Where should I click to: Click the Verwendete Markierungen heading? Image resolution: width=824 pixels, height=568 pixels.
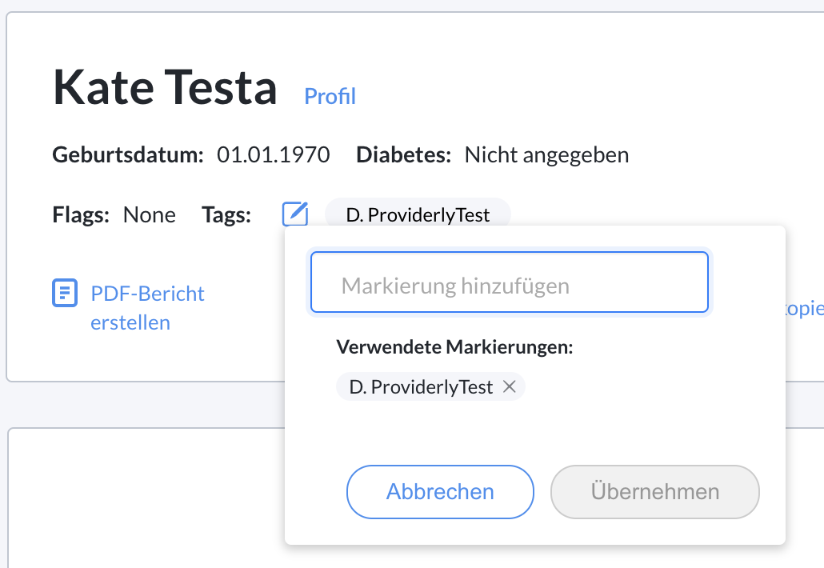tap(454, 346)
